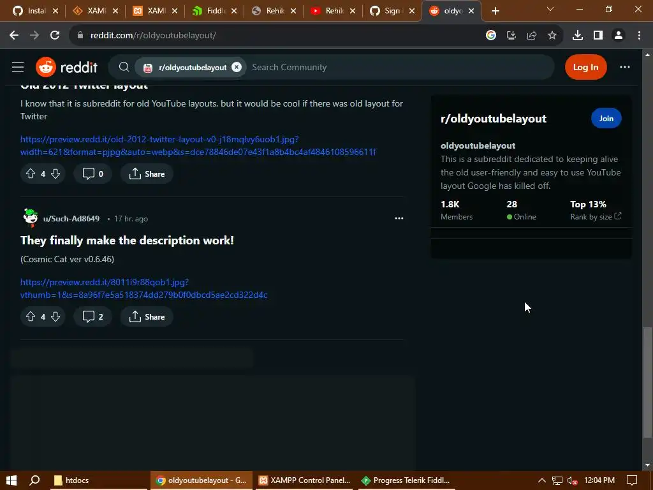This screenshot has width=653, height=490.
Task: Open the Windows notification center
Action: pyautogui.click(x=632, y=480)
